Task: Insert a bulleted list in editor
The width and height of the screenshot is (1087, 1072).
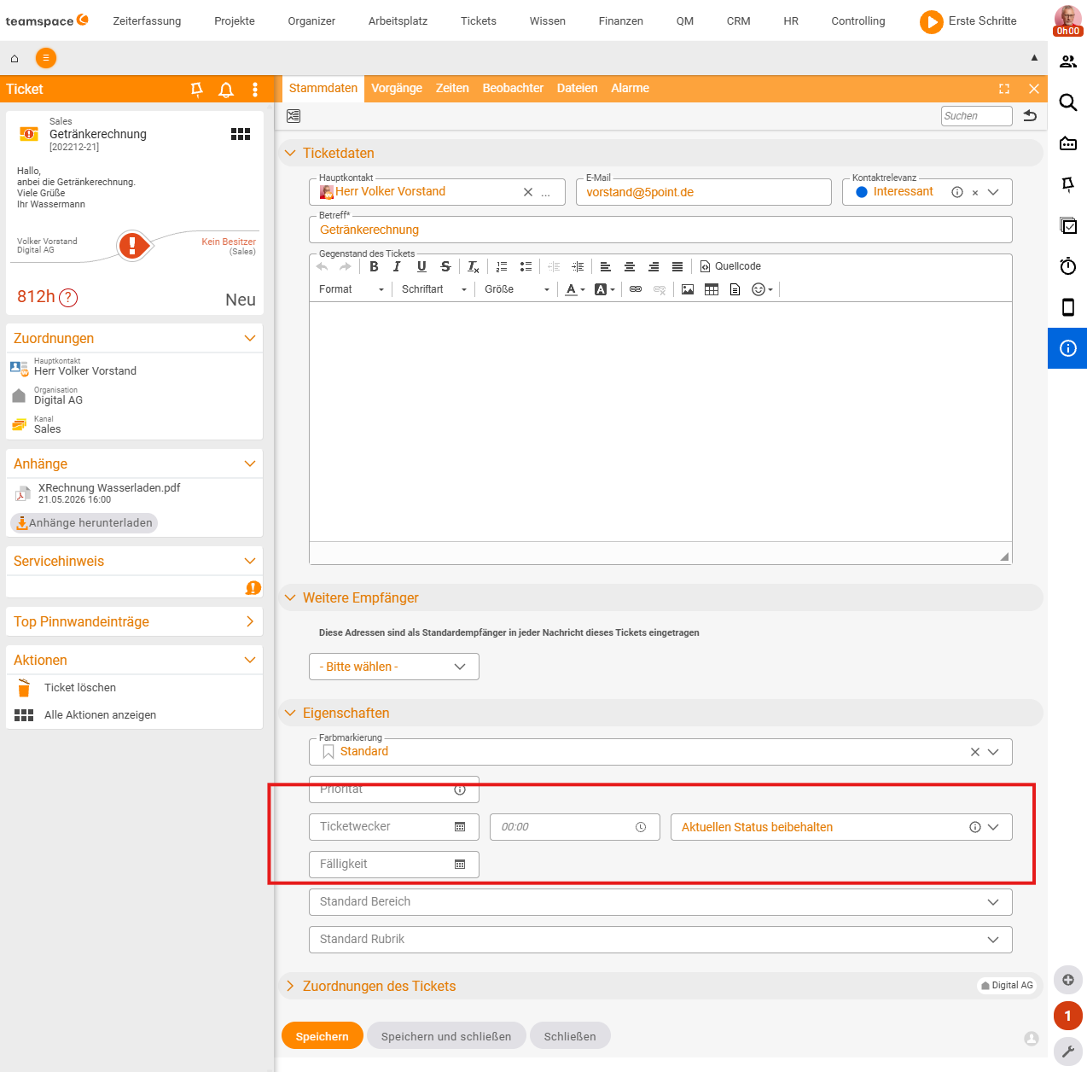Action: coord(526,266)
